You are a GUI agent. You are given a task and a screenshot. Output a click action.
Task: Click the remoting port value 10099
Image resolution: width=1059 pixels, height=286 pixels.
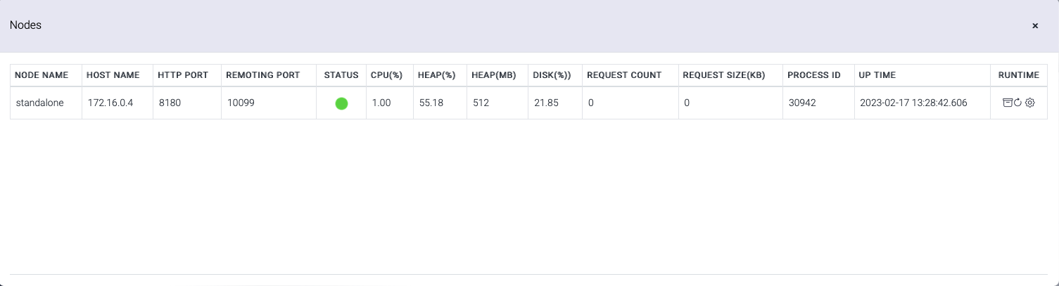coord(241,103)
